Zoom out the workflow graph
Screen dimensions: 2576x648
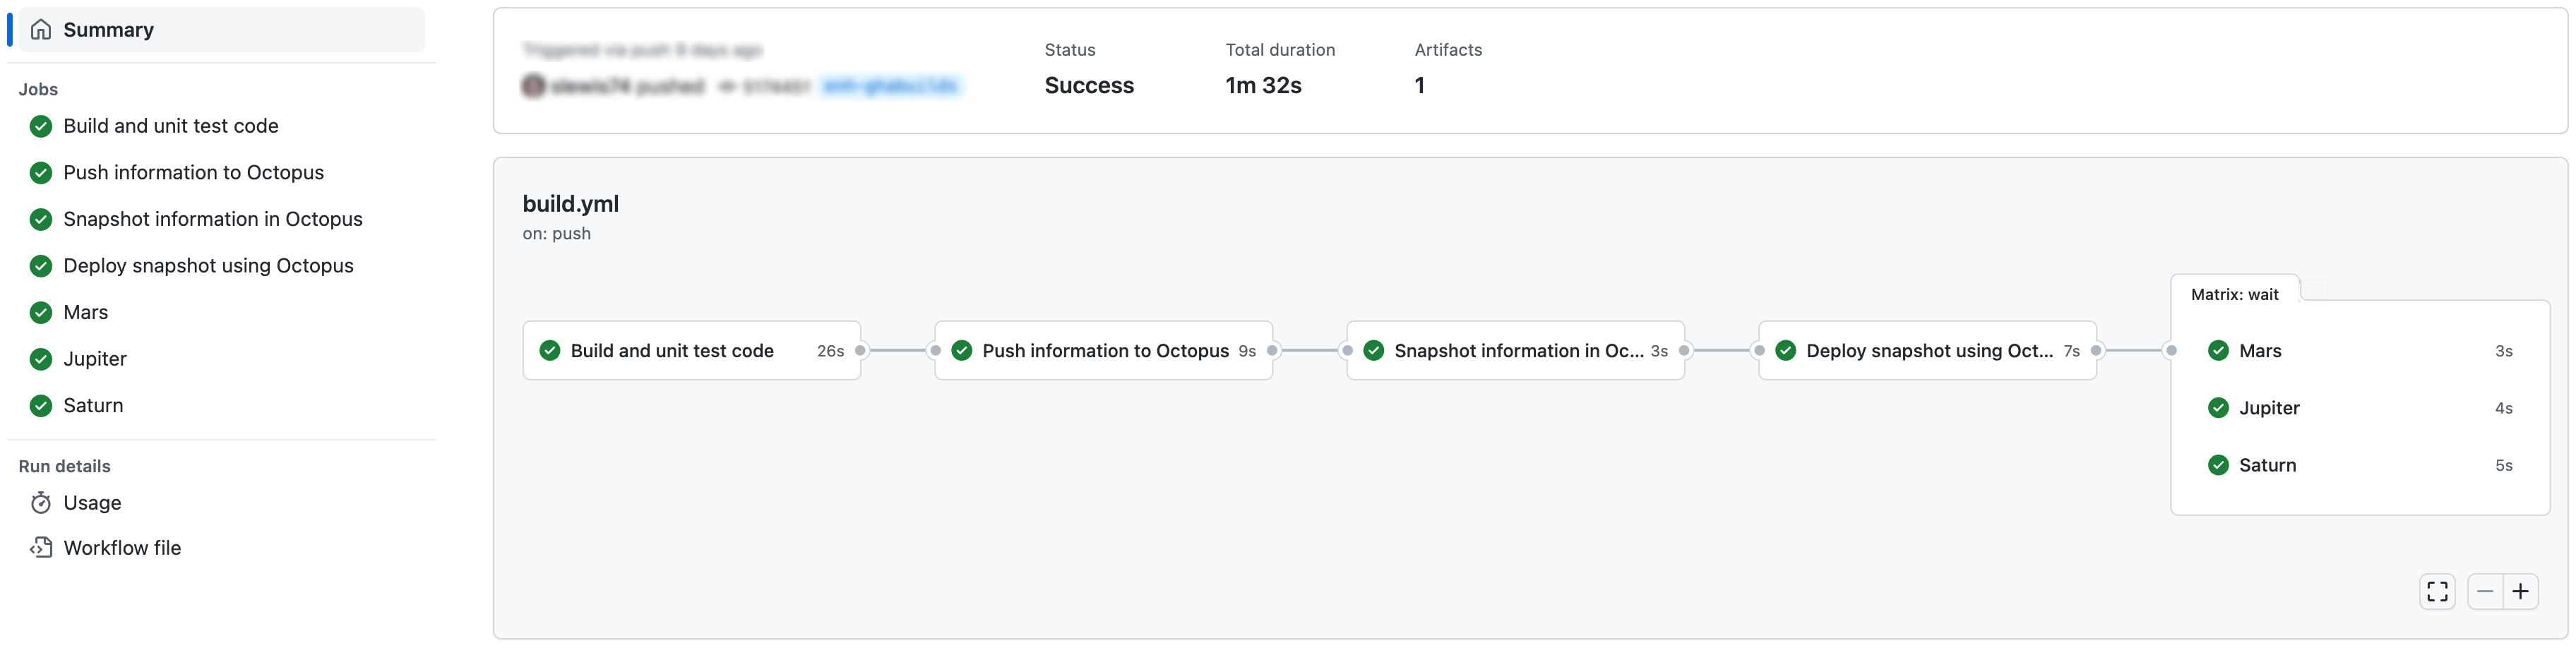click(2485, 591)
